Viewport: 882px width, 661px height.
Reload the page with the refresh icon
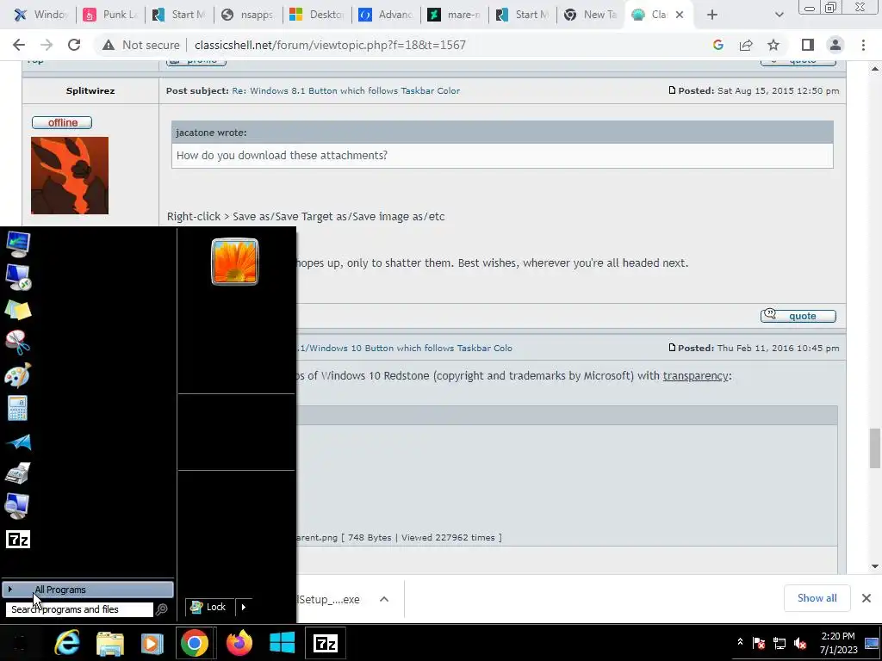74,45
